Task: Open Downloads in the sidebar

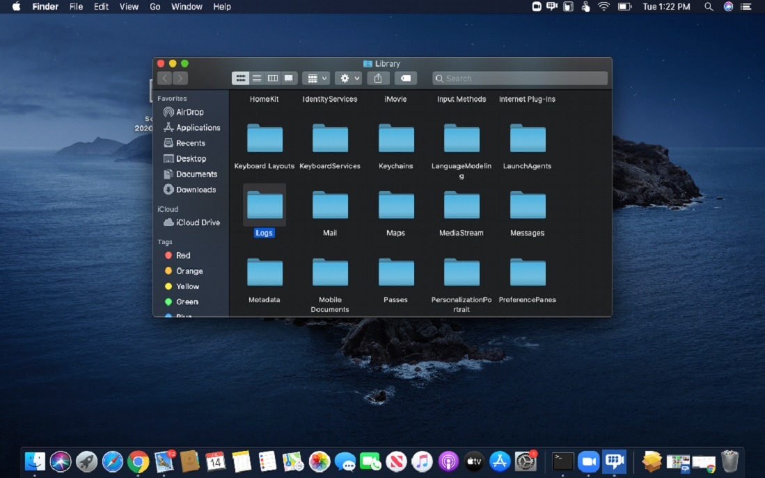Action: 191,190
